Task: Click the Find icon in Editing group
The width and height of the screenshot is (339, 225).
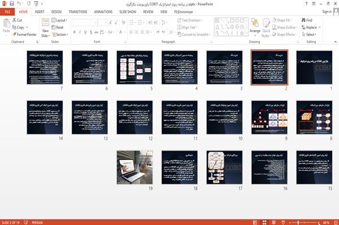Action: [x=303, y=20]
